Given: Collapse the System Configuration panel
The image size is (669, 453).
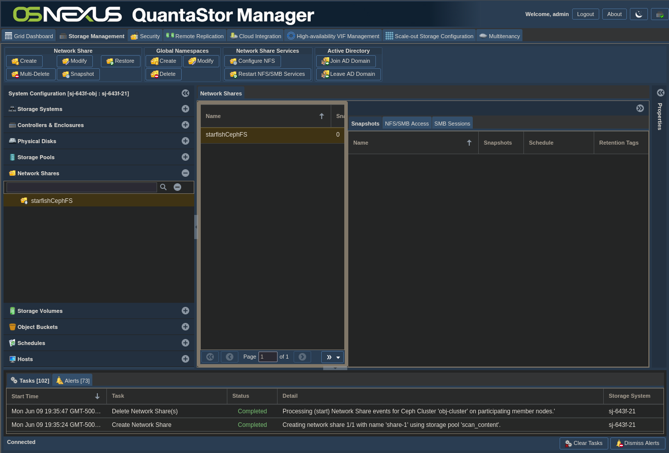Looking at the screenshot, I should 185,93.
